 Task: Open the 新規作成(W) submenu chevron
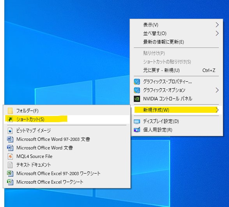coord(217,110)
